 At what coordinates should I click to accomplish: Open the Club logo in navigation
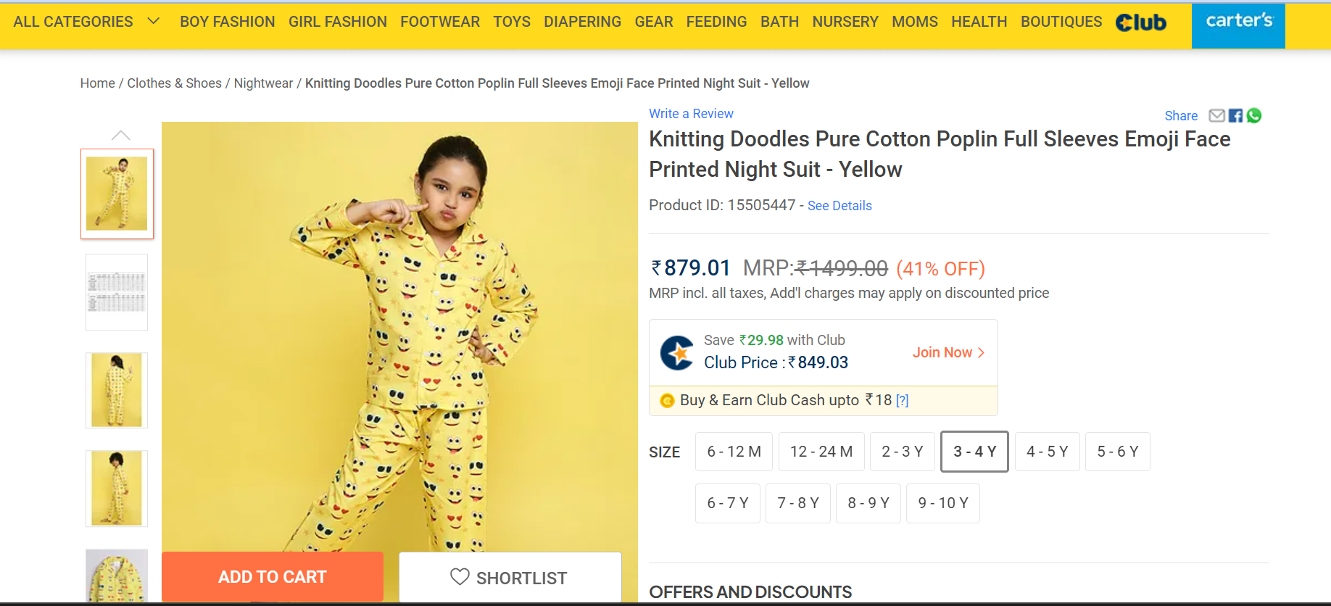pyautogui.click(x=1141, y=22)
